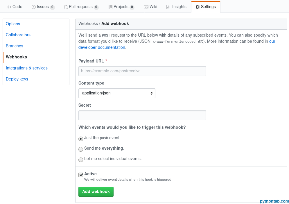Click the Issues tab exclamation icon

[x=33, y=7]
